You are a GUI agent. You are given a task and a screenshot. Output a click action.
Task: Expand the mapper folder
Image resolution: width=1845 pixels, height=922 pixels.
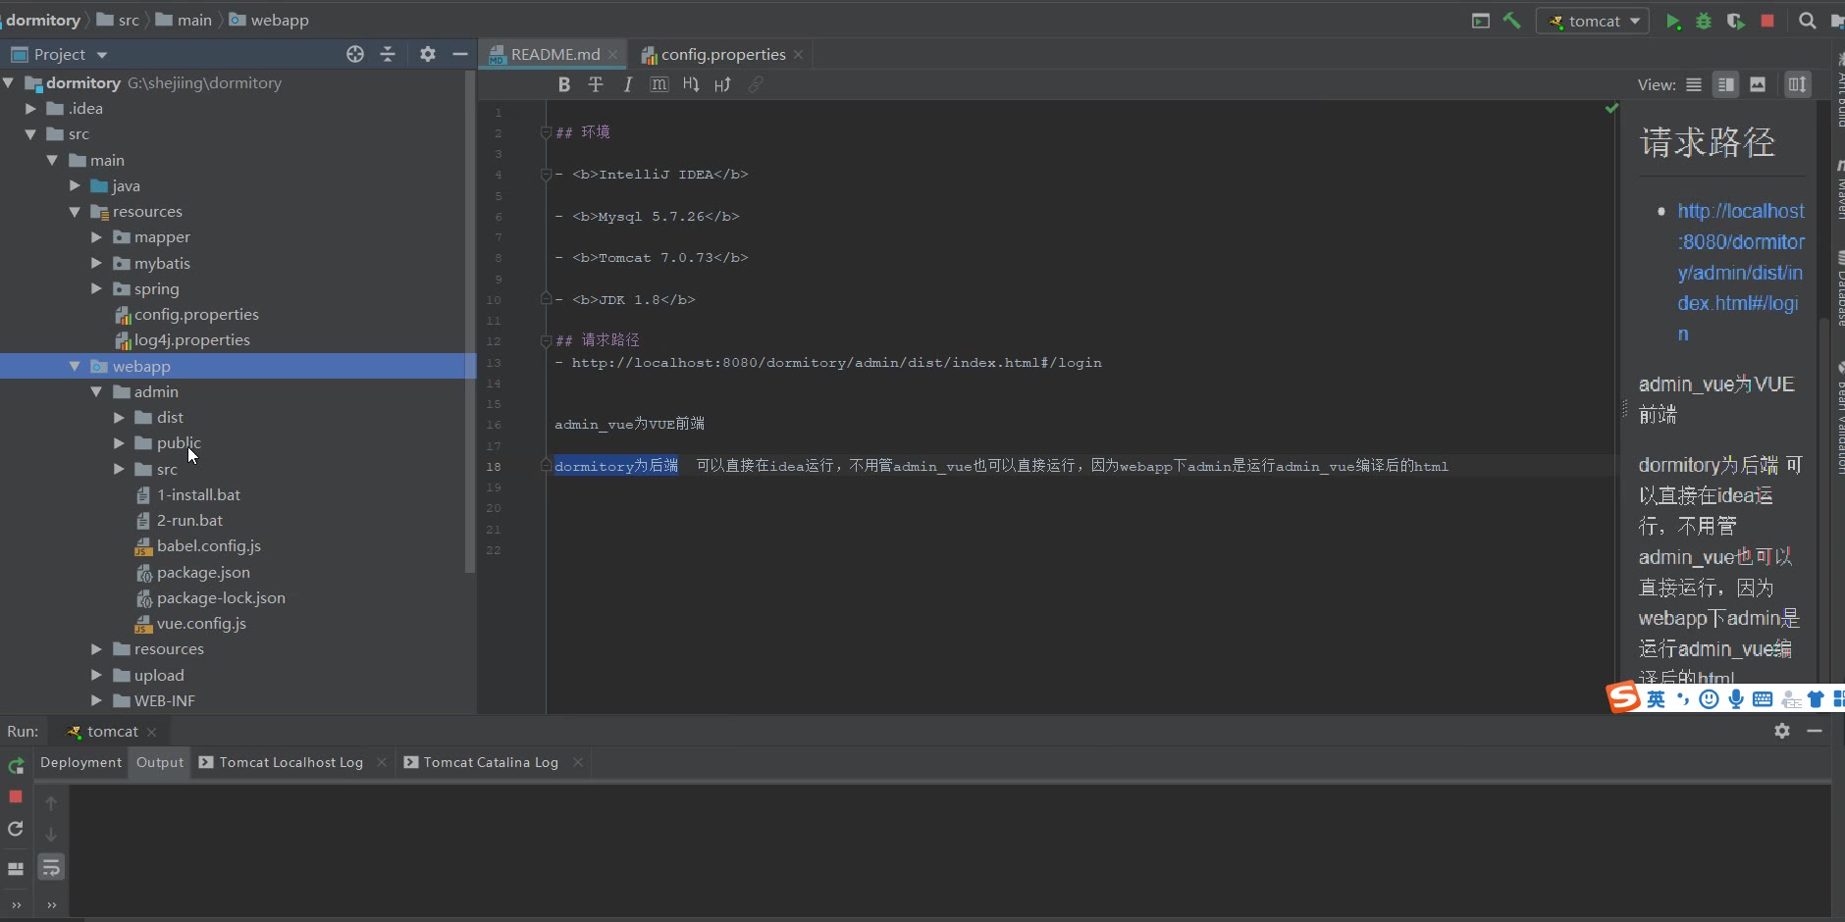click(x=96, y=237)
